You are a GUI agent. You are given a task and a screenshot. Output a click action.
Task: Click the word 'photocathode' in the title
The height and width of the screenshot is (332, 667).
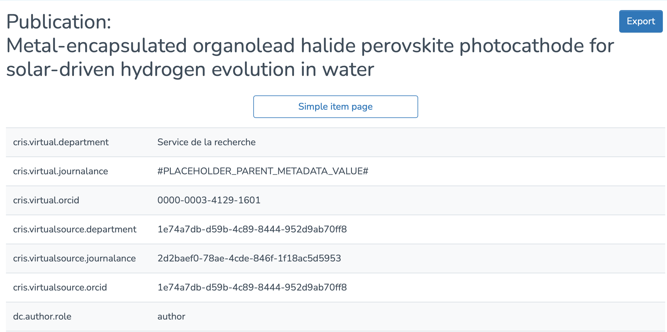click(521, 46)
